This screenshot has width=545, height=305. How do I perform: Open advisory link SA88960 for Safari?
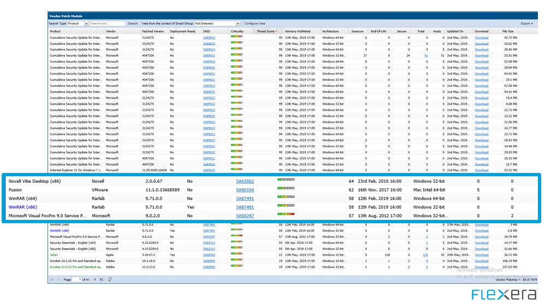(x=209, y=255)
